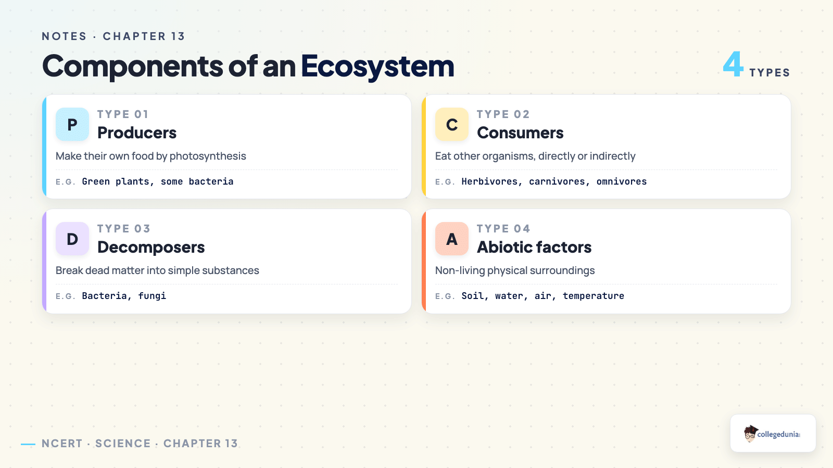Click the example text Green plants, some bacteria
Screen dimensions: 833x468
(158, 181)
